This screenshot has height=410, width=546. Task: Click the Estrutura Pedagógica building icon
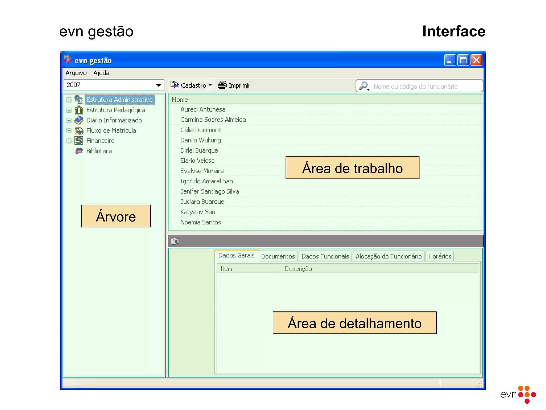tap(79, 110)
